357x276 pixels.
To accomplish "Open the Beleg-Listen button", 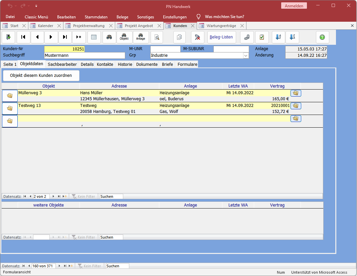I will [221, 37].
